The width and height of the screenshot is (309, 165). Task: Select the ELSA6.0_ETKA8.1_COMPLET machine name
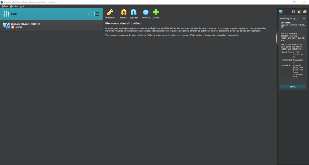coord(25,24)
